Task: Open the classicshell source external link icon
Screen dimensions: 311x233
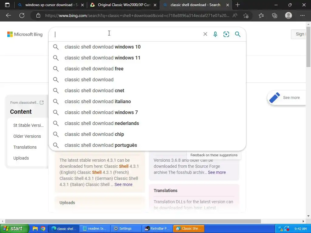Action: point(42,103)
